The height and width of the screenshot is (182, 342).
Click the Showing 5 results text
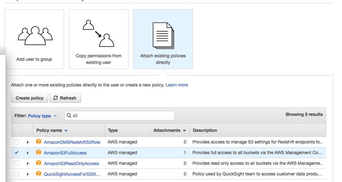304,114
